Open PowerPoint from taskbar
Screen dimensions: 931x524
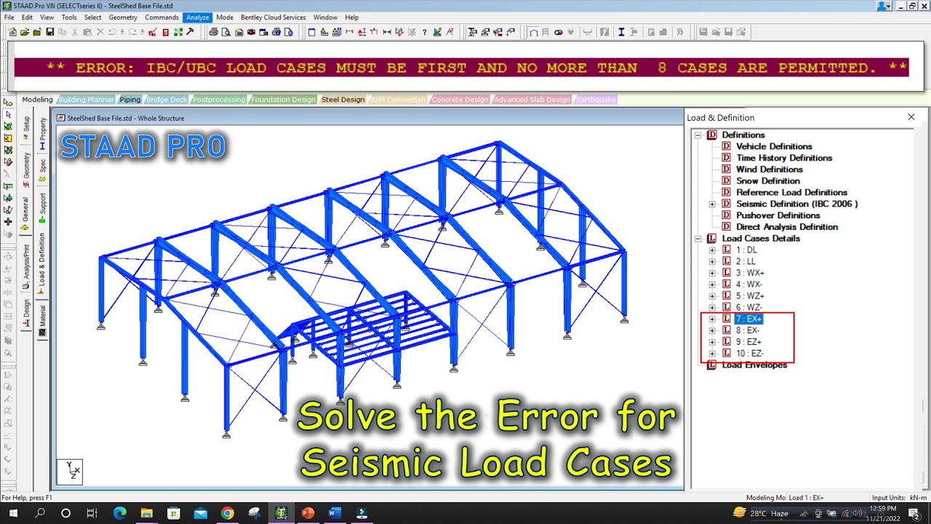(308, 513)
